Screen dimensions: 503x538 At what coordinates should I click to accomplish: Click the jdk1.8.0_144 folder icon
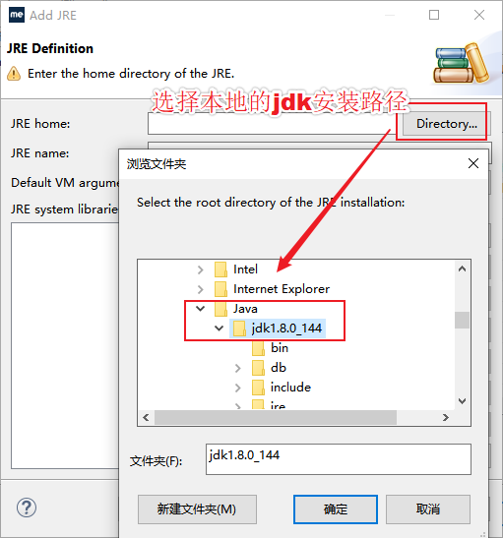239,329
